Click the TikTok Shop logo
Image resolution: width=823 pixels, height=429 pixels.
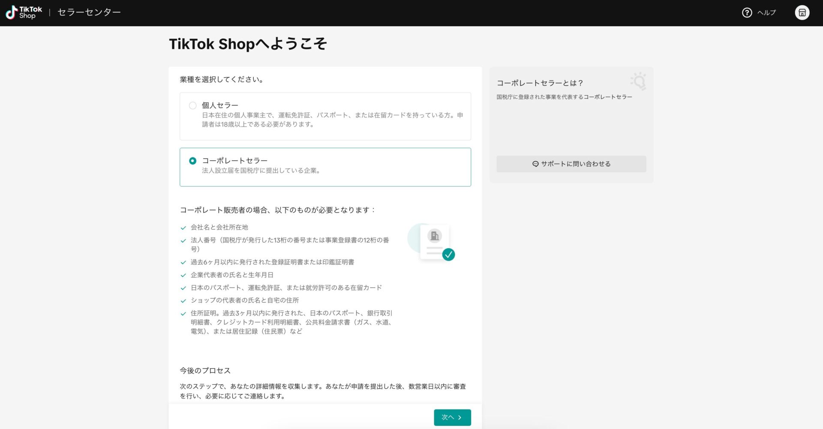23,12
